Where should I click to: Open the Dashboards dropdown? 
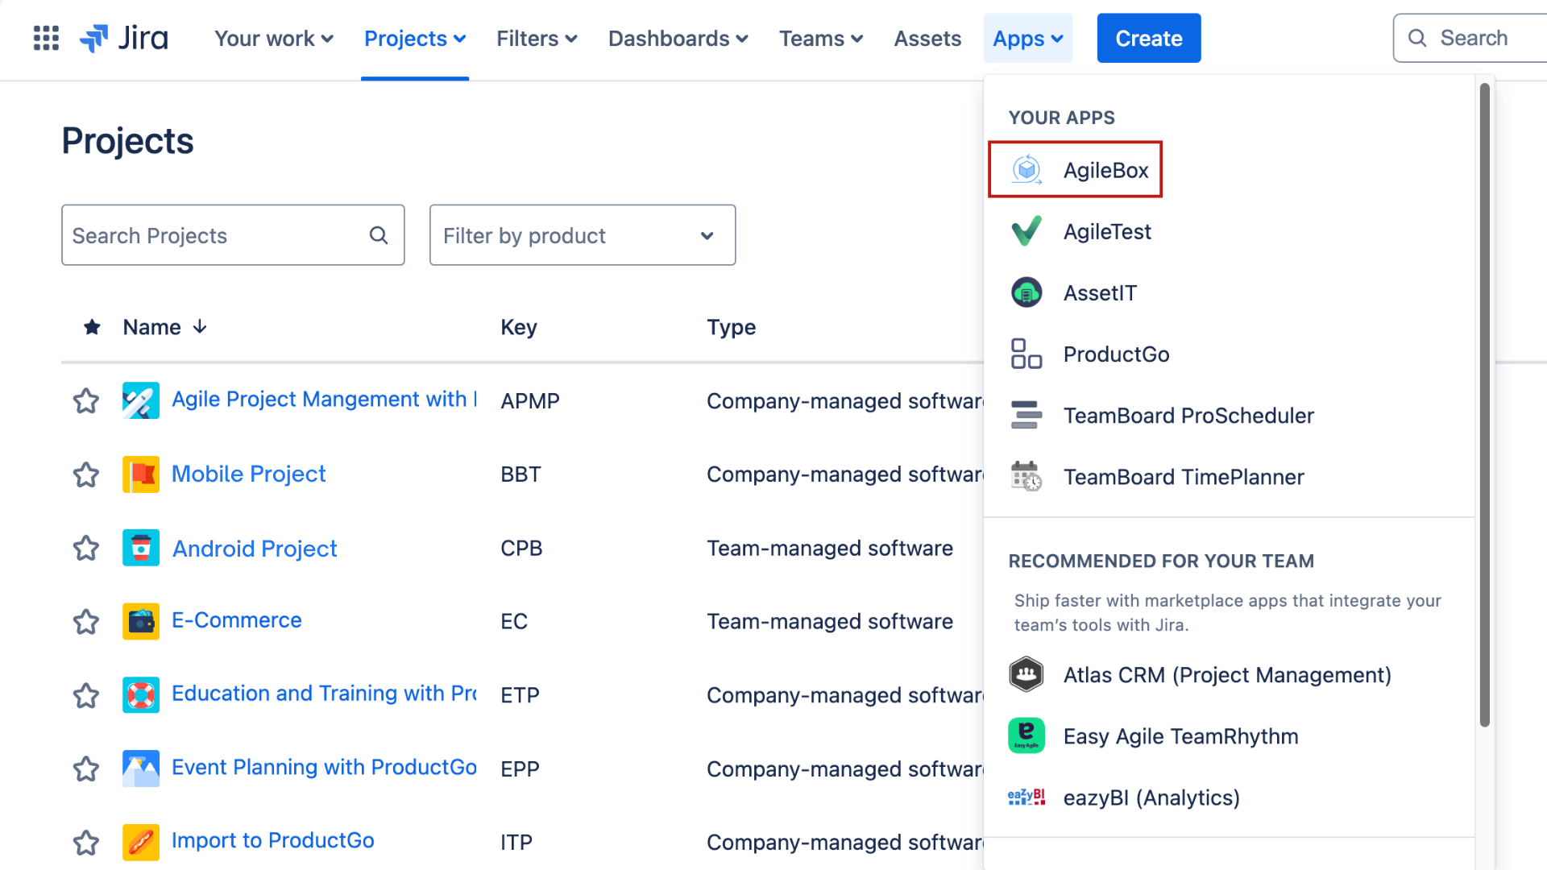(678, 38)
